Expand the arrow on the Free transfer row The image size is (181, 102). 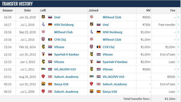pos(178,25)
